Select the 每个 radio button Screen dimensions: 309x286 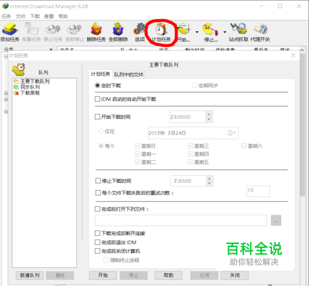point(101,146)
